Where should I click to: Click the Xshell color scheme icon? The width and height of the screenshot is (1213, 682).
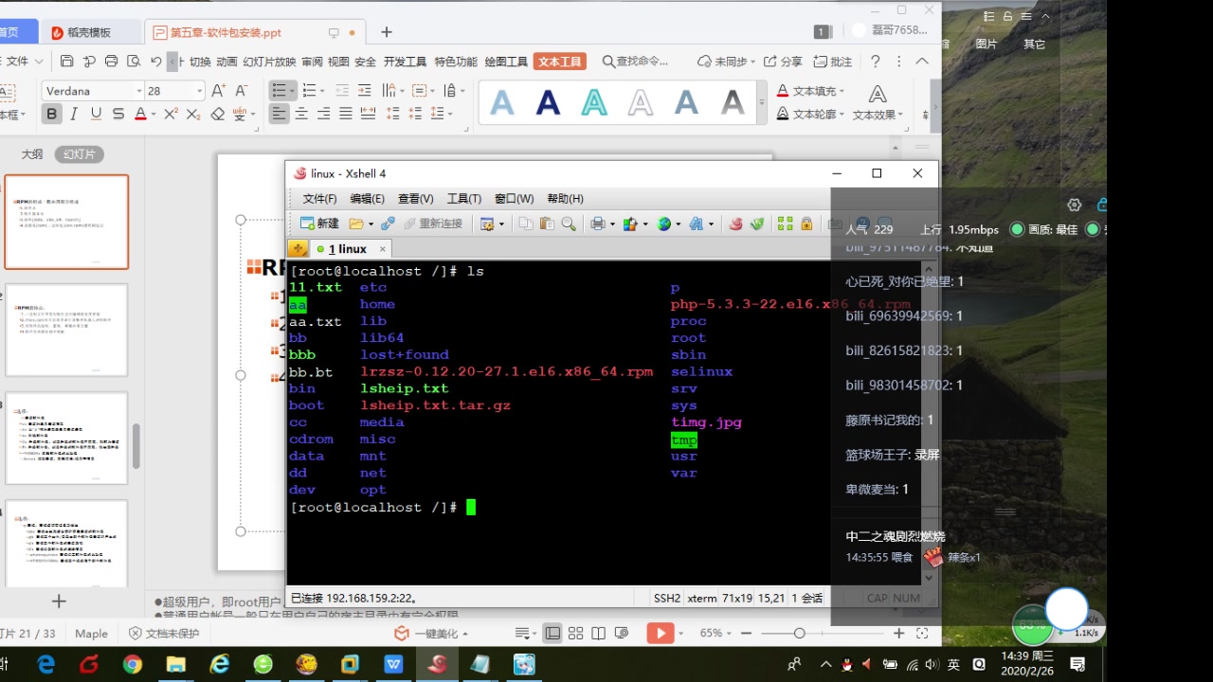coord(630,224)
